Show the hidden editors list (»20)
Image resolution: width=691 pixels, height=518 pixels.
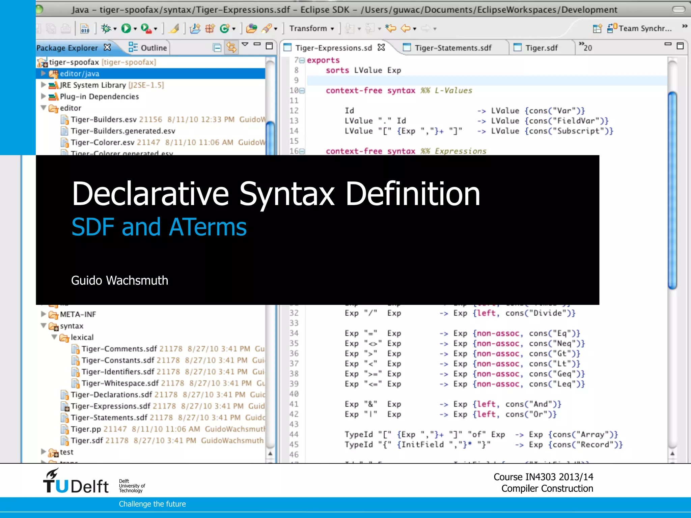click(585, 47)
